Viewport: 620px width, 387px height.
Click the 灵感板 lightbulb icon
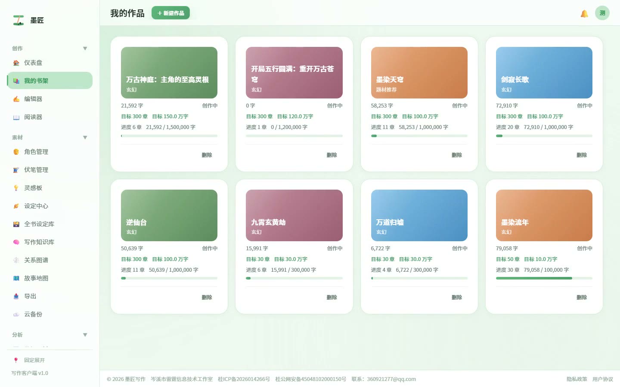coord(16,188)
